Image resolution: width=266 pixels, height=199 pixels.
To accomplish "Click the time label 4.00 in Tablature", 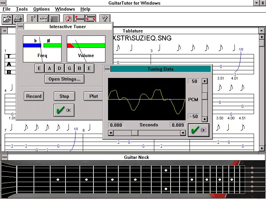I will (231, 118).
